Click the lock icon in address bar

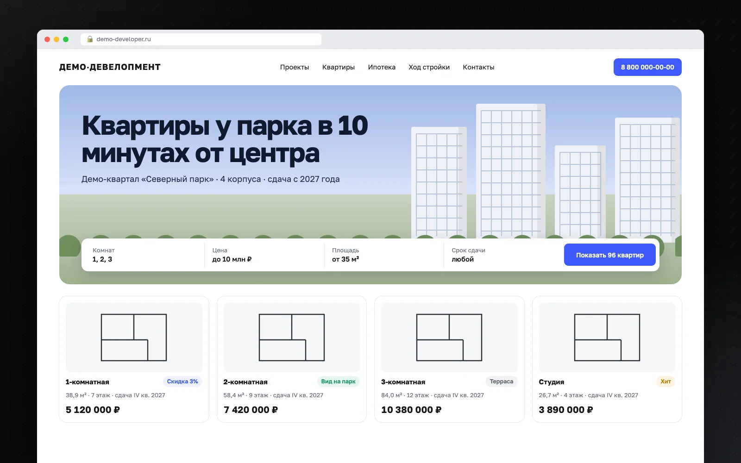point(90,39)
